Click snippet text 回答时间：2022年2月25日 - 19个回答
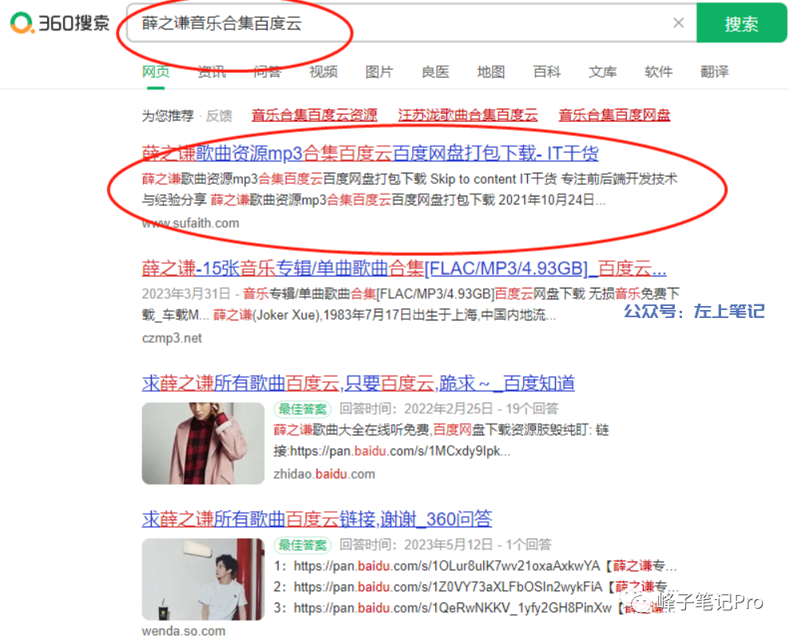 click(449, 409)
